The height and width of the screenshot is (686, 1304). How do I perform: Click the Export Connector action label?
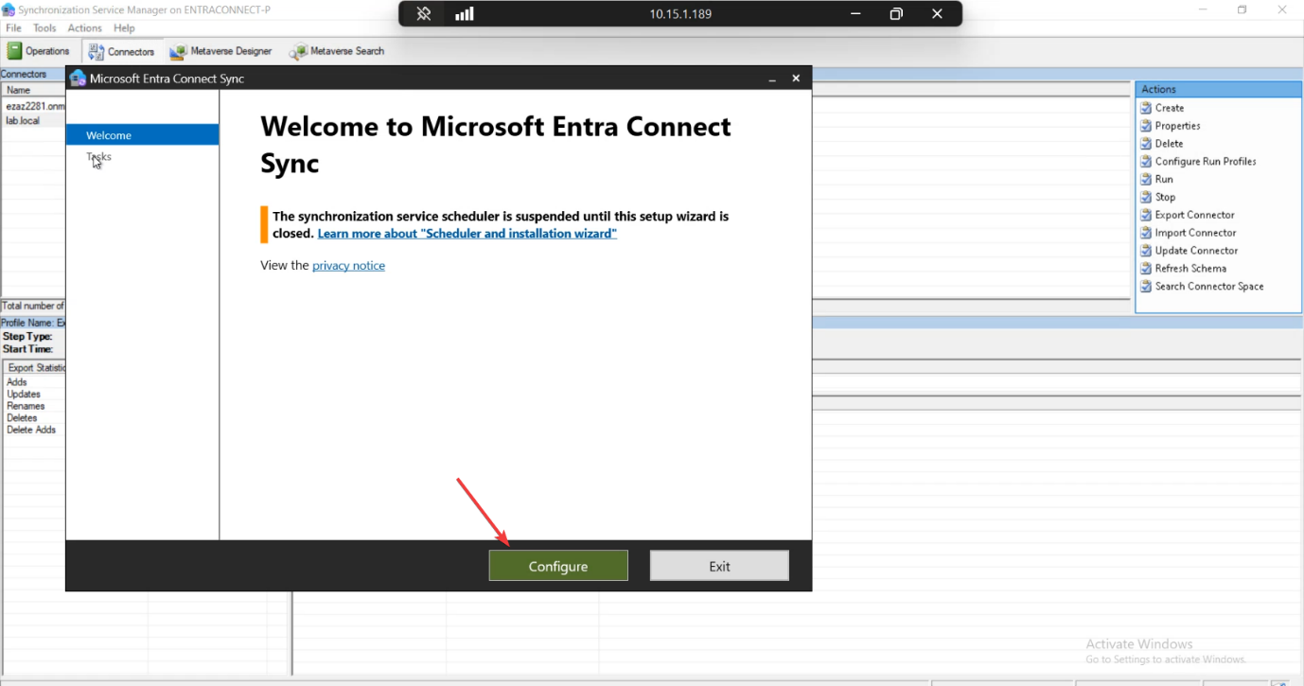[1195, 215]
